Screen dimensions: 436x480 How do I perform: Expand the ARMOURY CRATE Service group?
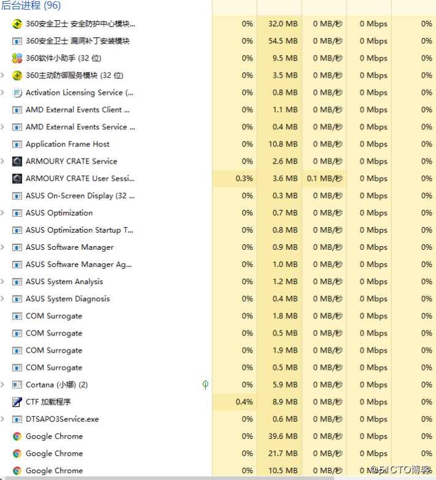(2, 162)
